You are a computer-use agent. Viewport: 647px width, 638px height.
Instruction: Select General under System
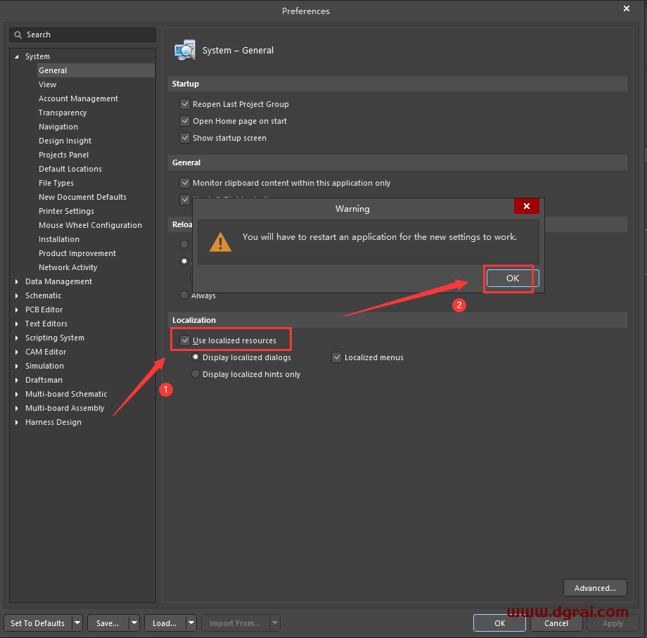click(96, 70)
